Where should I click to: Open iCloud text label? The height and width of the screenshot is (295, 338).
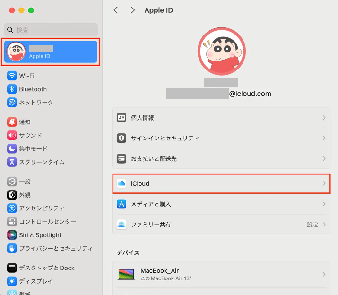coord(140,183)
